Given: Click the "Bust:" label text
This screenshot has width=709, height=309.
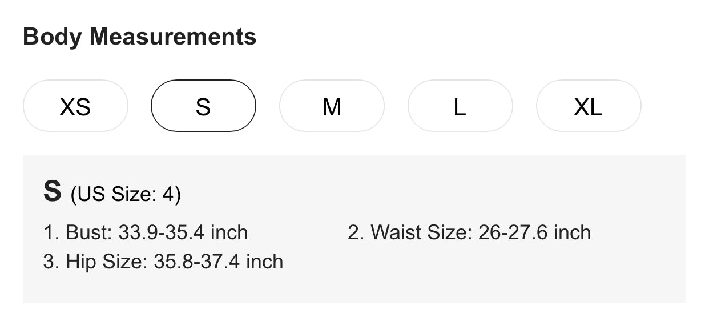Looking at the screenshot, I should 90,233.
